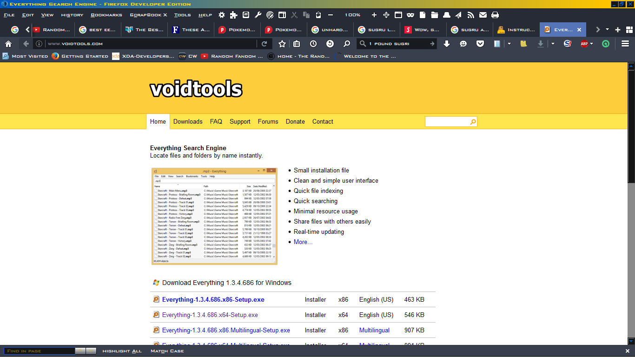
Task: Click the print page printer icon
Action: (x=495, y=15)
